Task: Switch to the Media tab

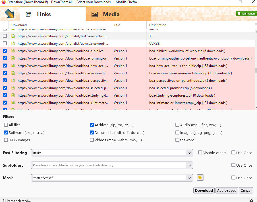Action: pyautogui.click(x=118, y=14)
